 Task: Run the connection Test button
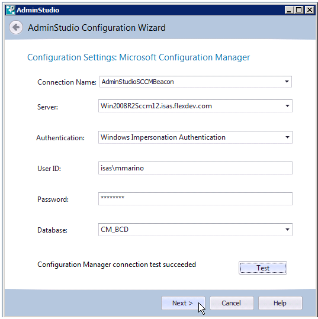tap(263, 268)
